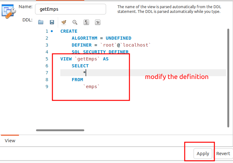Image resolution: width=233 pixels, height=163 pixels.
Task: Edit the Name field containing getEmps
Action: tap(70, 9)
